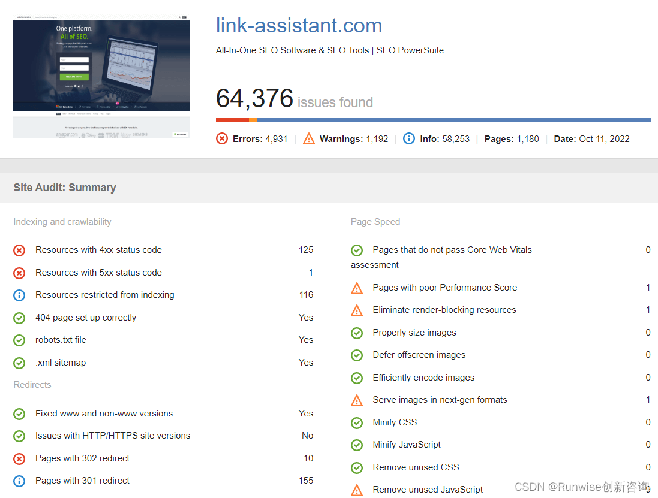Click the 'Page Speed' section heading
Image resolution: width=658 pixels, height=498 pixels.
click(375, 222)
